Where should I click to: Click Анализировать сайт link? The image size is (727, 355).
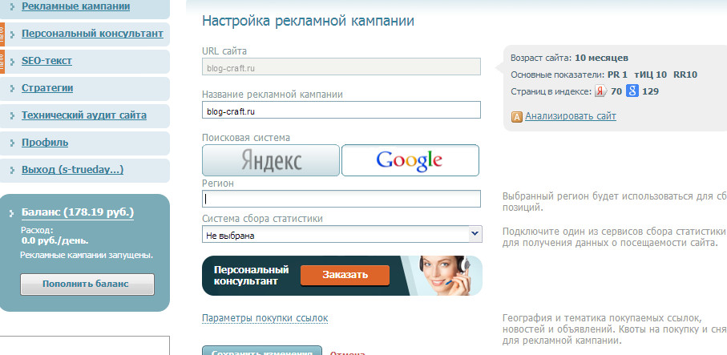click(570, 116)
